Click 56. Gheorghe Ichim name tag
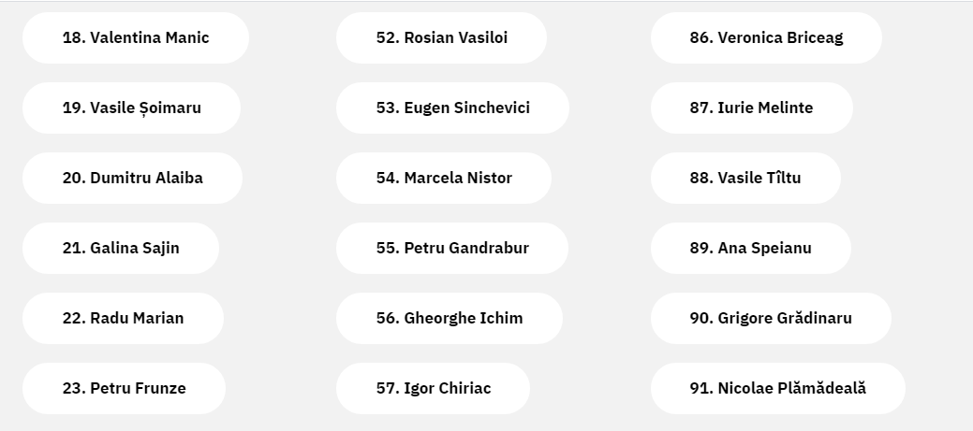This screenshot has height=431, width=973. click(x=450, y=318)
